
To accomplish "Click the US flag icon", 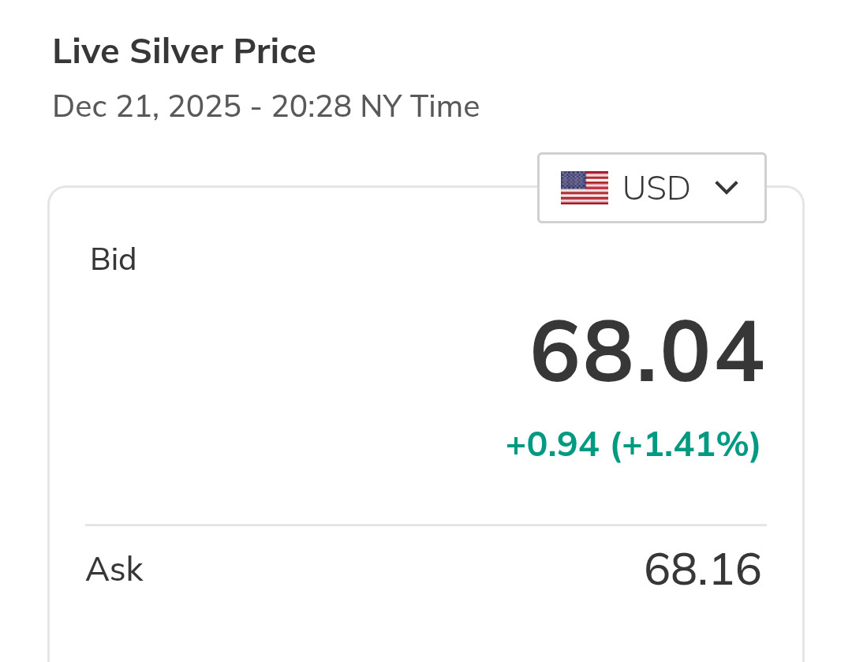I will pos(584,188).
